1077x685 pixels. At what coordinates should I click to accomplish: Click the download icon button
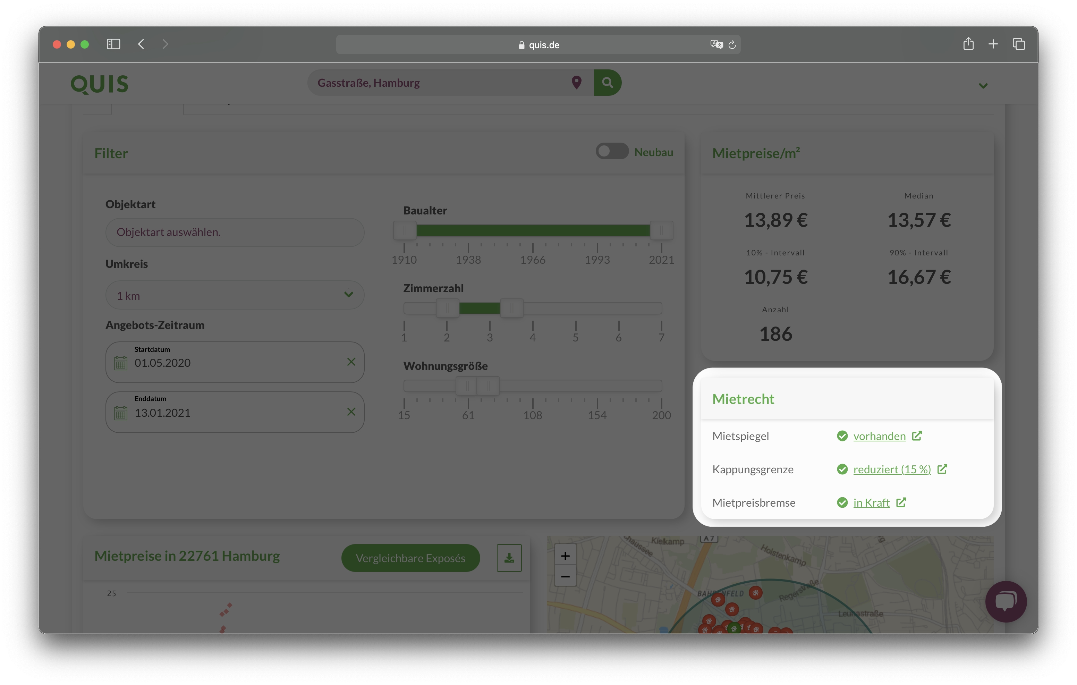coord(509,558)
